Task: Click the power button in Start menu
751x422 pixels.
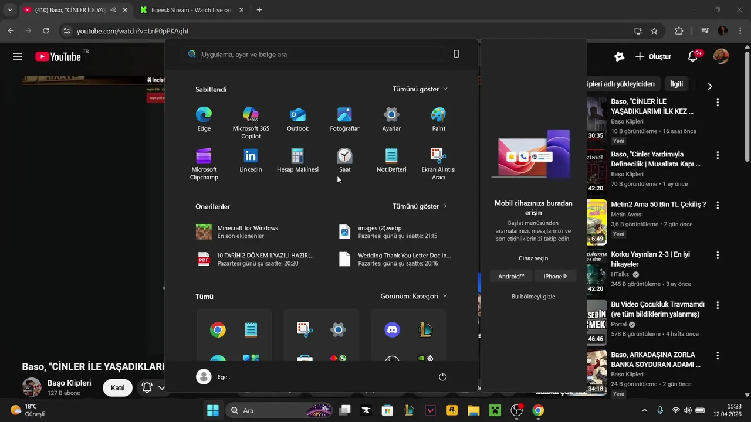Action: click(x=442, y=377)
